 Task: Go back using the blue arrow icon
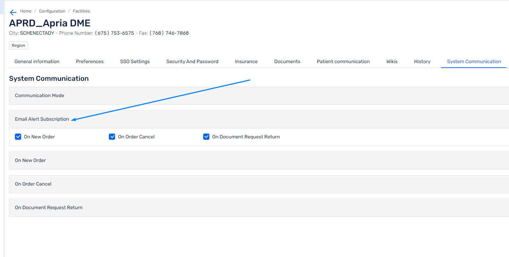(13, 12)
